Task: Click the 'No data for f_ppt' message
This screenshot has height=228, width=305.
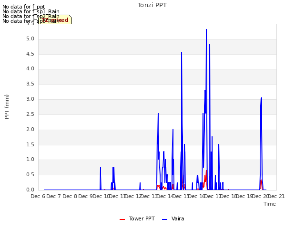Action: pyautogui.click(x=23, y=7)
